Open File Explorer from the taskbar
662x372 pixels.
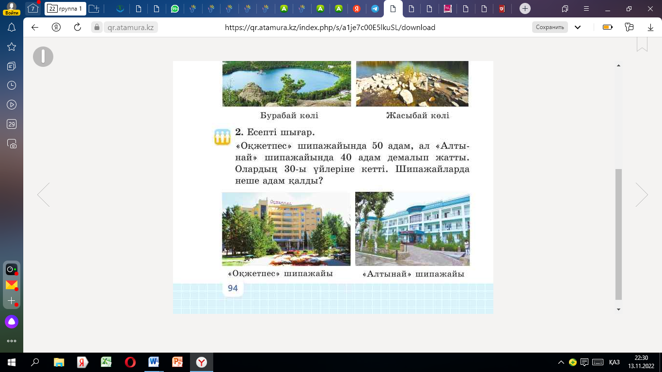tap(59, 362)
